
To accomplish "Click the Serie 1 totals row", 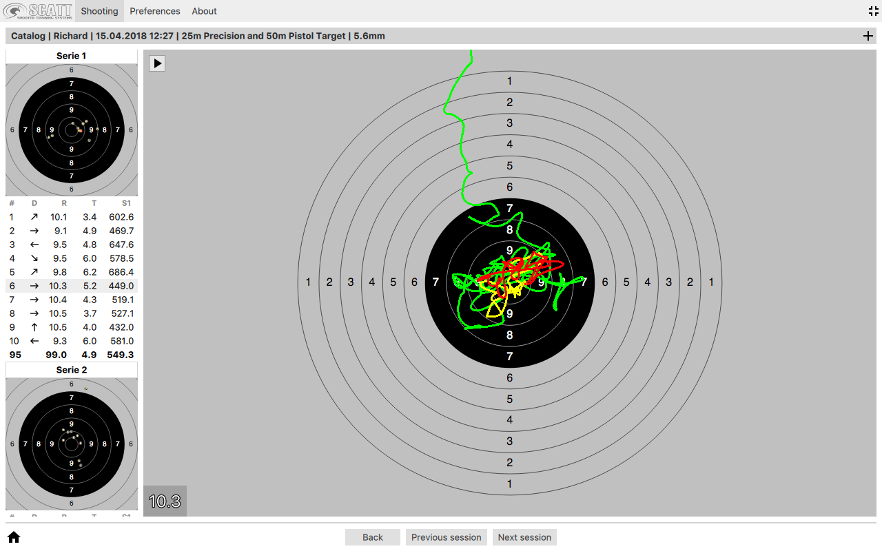I will tap(72, 355).
